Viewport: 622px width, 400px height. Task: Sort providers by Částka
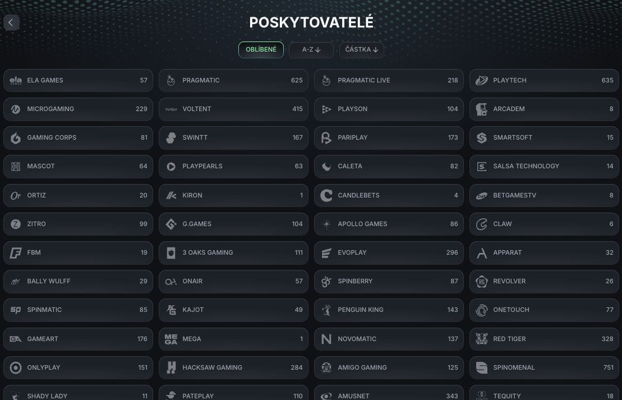click(361, 50)
